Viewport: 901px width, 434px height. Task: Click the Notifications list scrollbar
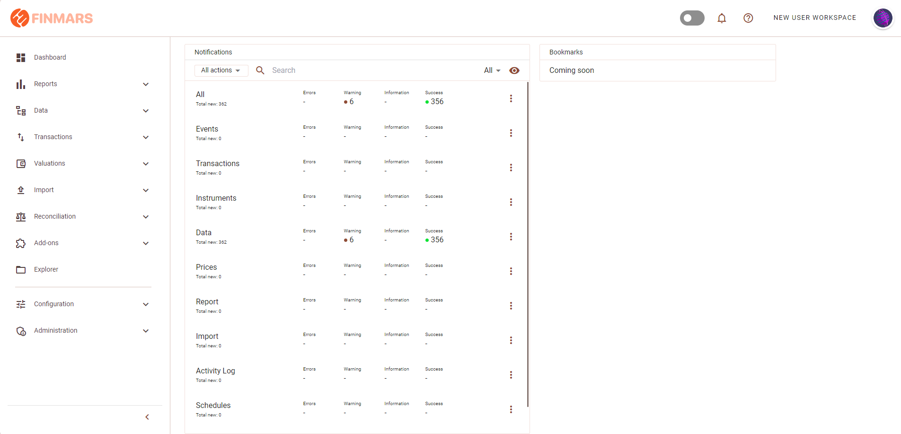coord(528,244)
